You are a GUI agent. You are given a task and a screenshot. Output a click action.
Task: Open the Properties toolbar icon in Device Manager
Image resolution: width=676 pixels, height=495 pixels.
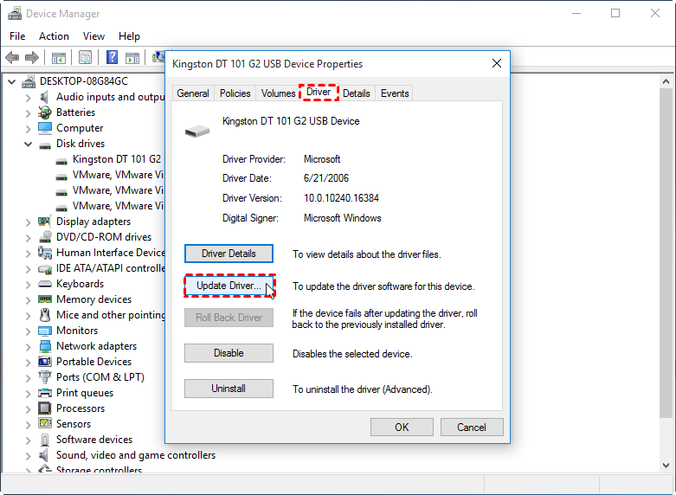[x=86, y=57]
